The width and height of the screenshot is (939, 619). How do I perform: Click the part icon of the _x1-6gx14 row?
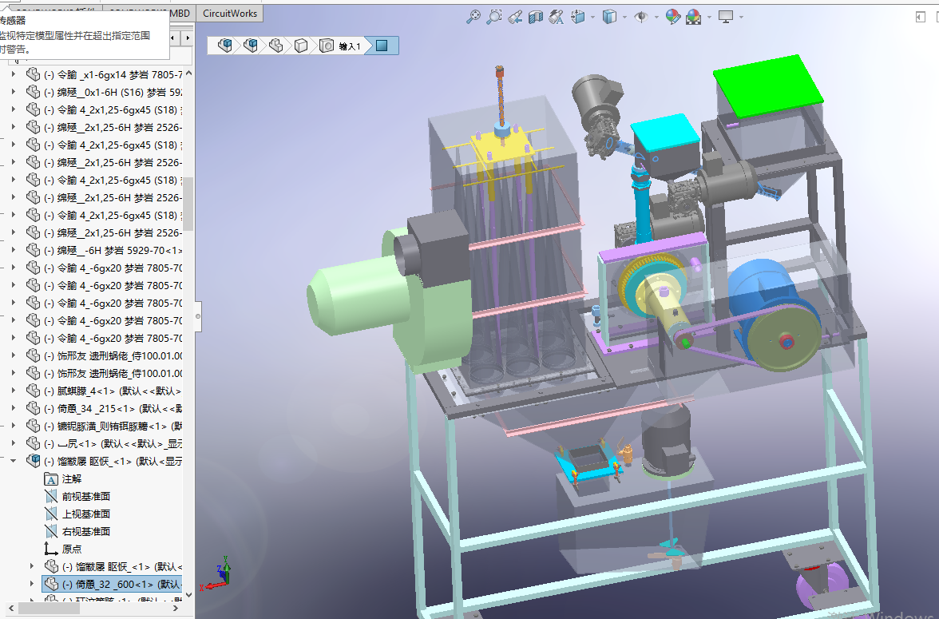pos(34,74)
